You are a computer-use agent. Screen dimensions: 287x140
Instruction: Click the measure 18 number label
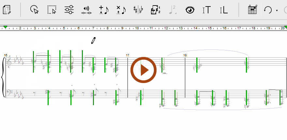[185, 55]
